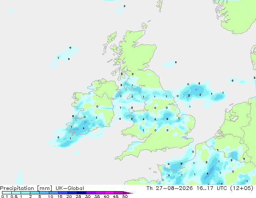
Task: Click the 'Precipitation [mm]' title text
Action: 26,188
